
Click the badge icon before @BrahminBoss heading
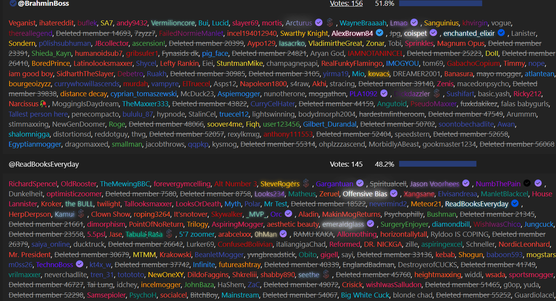click(x=13, y=3)
